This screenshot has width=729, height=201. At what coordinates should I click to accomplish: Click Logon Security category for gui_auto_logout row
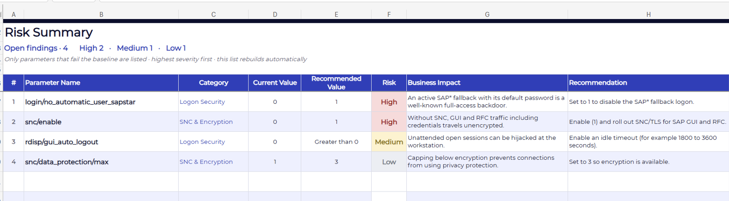point(213,142)
